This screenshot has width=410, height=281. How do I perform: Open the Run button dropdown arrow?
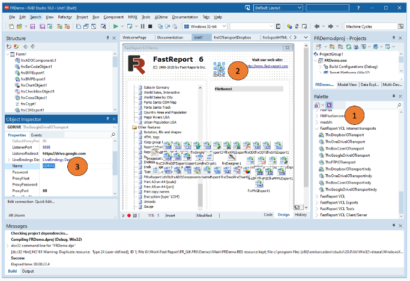(122, 26)
